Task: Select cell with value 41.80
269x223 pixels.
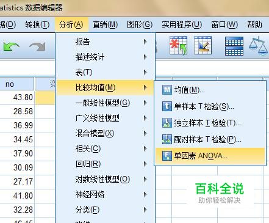Action: click(x=17, y=196)
